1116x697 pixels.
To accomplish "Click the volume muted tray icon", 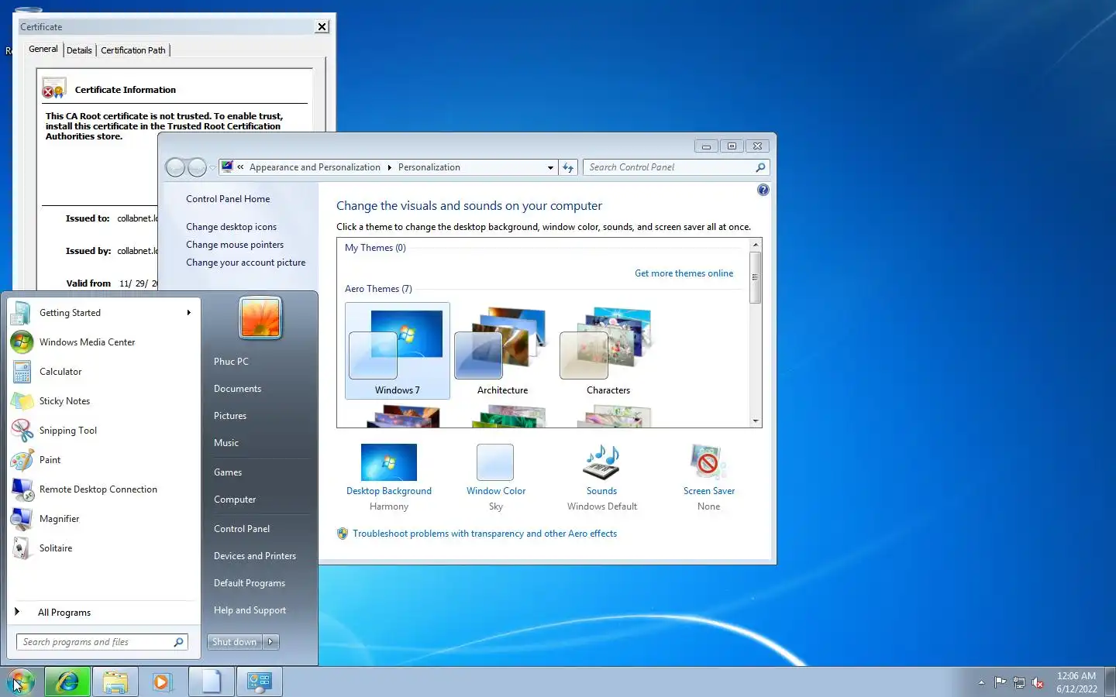I will [x=1038, y=682].
